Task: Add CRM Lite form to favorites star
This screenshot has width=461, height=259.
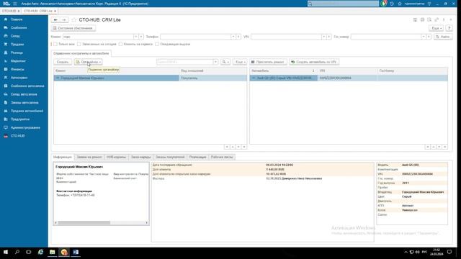Action: (73, 20)
